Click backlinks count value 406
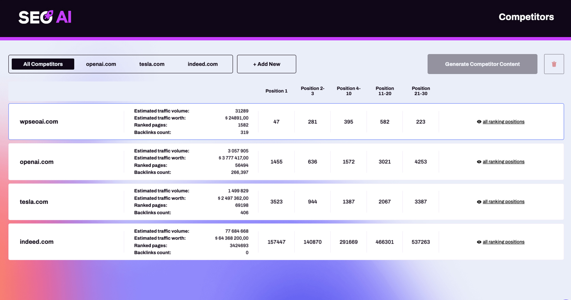 [x=244, y=213]
